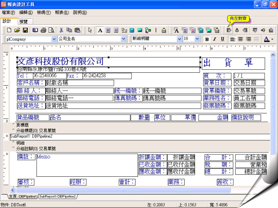Click the align horizontal centers icon

coord(237,30)
